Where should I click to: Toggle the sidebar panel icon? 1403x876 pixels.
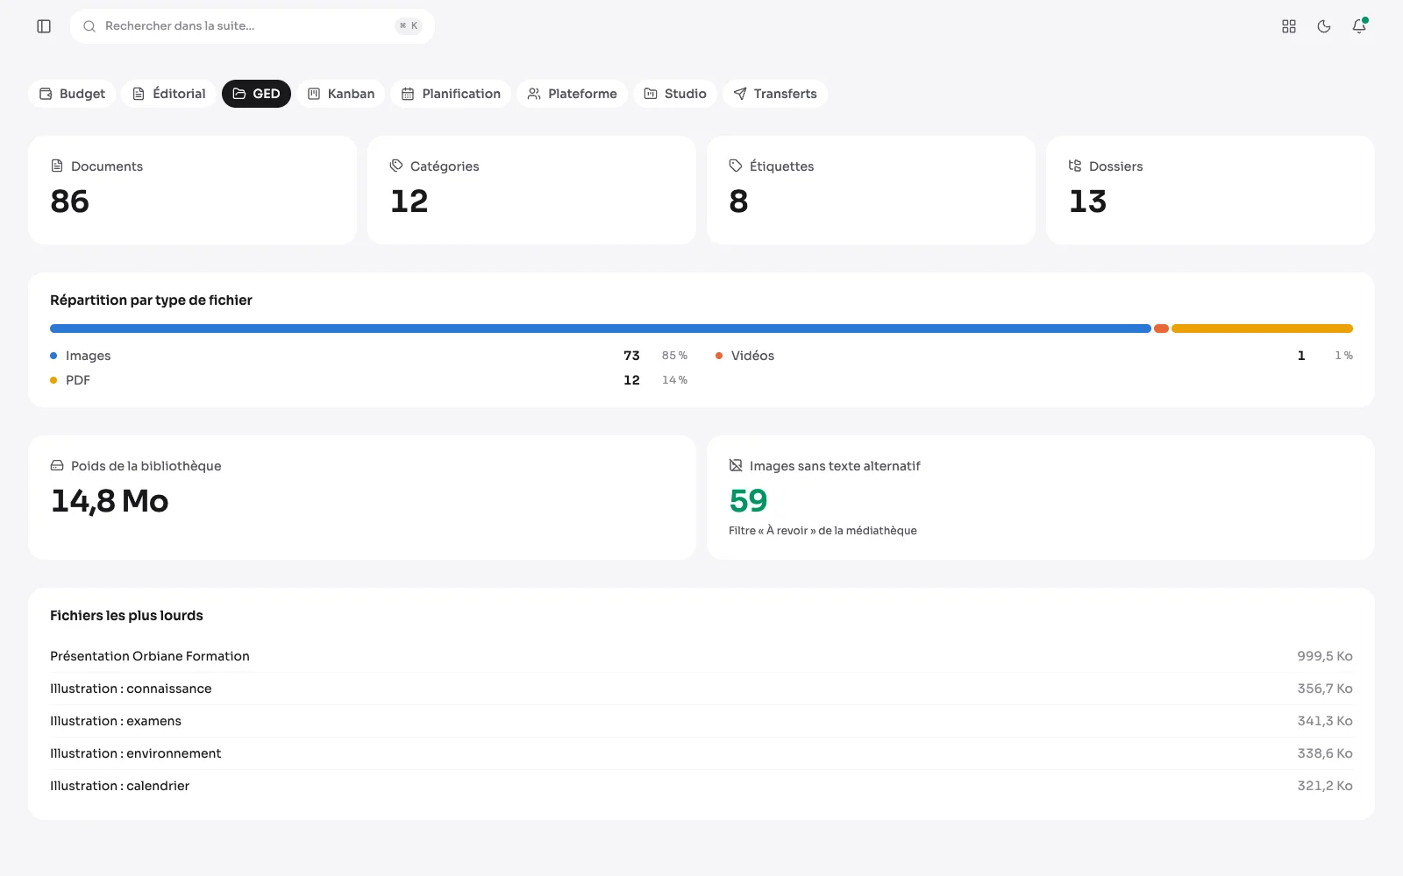[44, 26]
